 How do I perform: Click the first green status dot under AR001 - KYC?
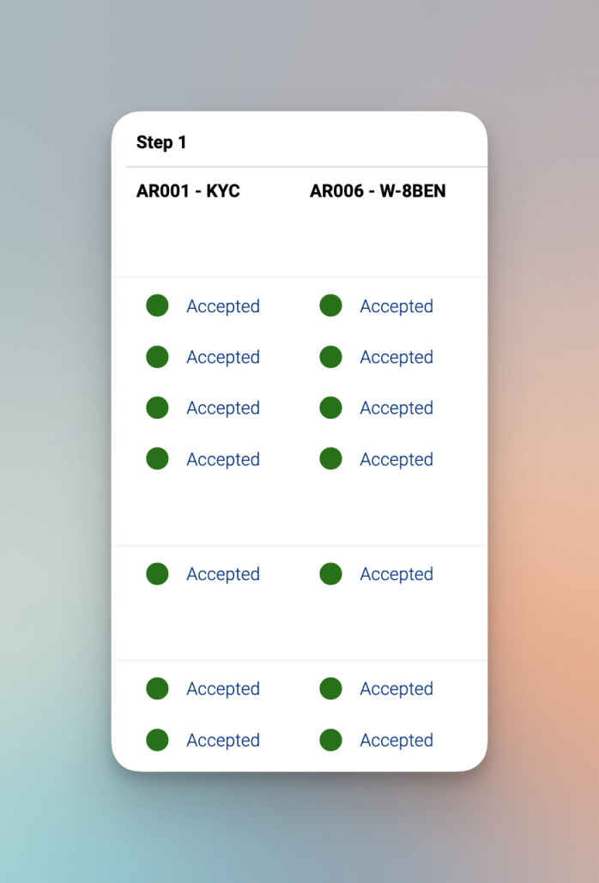point(157,305)
